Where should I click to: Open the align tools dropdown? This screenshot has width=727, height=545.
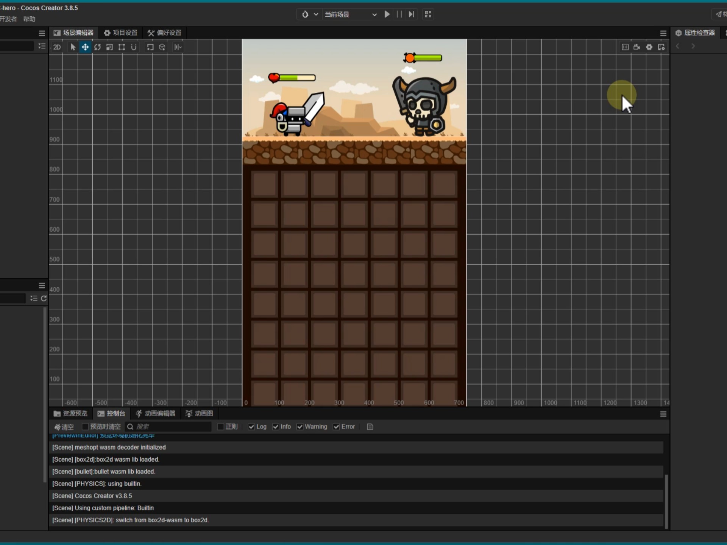[x=178, y=47]
